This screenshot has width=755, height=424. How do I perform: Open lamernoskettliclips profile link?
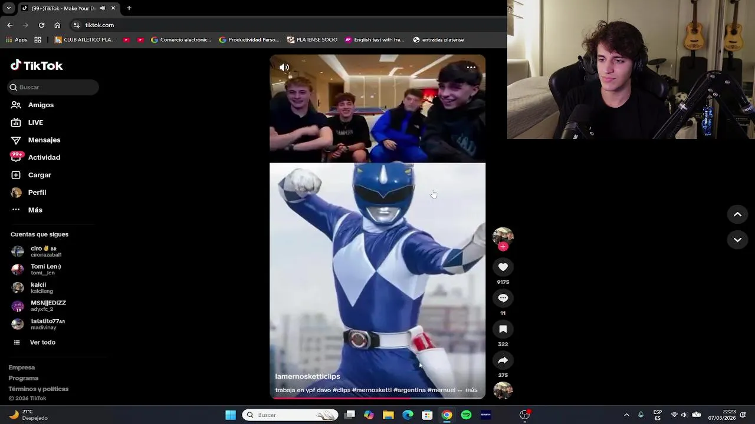point(307,376)
